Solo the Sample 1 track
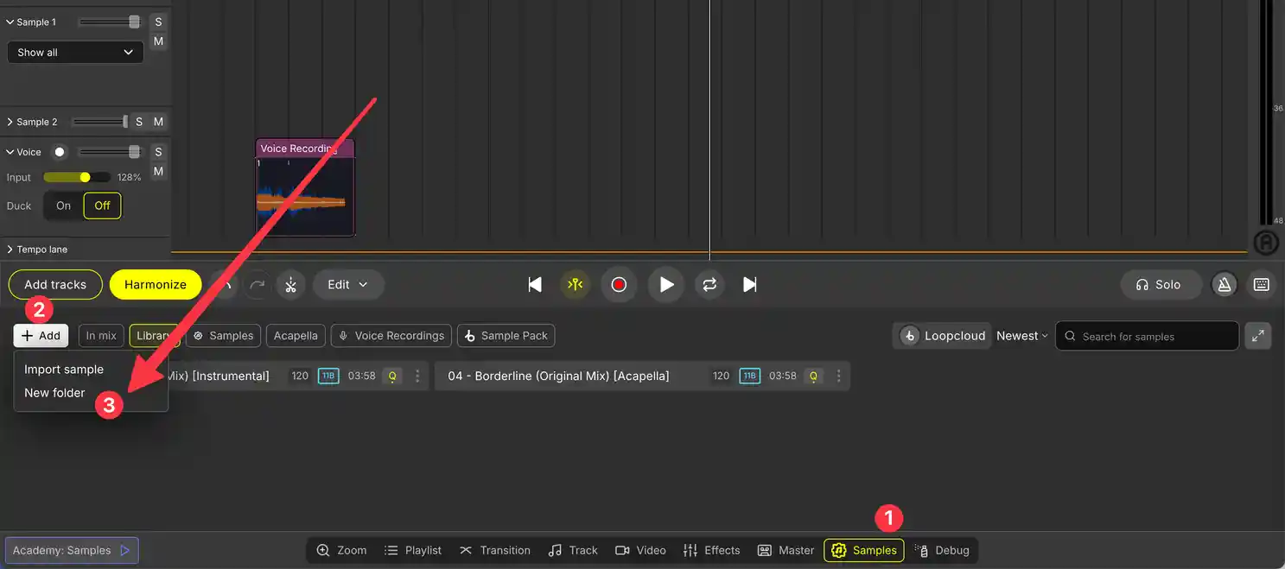The height and width of the screenshot is (569, 1285). [x=158, y=22]
